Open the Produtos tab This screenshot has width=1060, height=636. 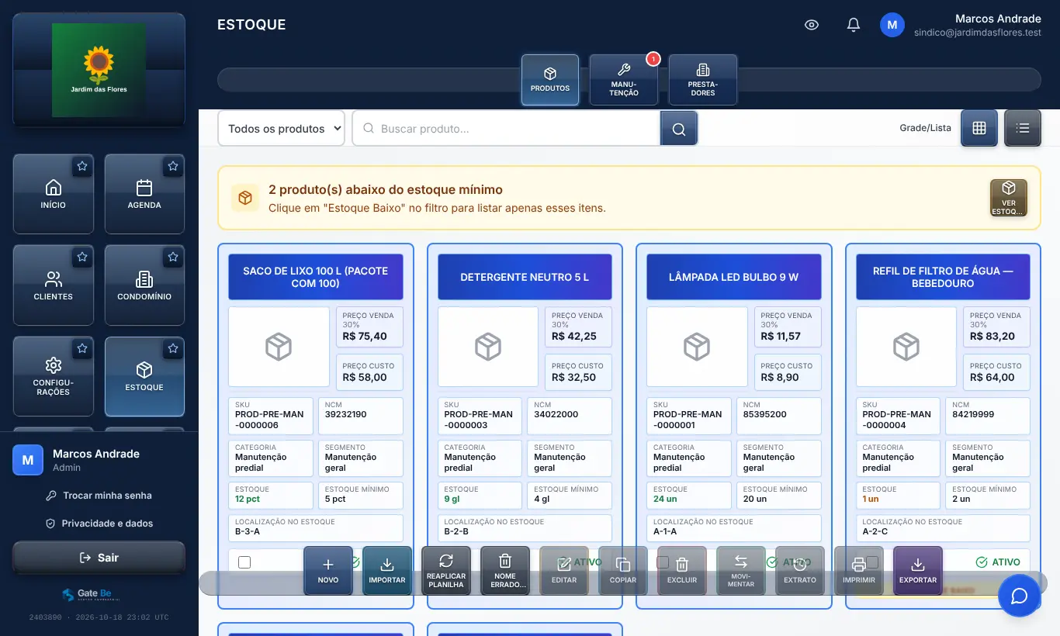(x=550, y=80)
